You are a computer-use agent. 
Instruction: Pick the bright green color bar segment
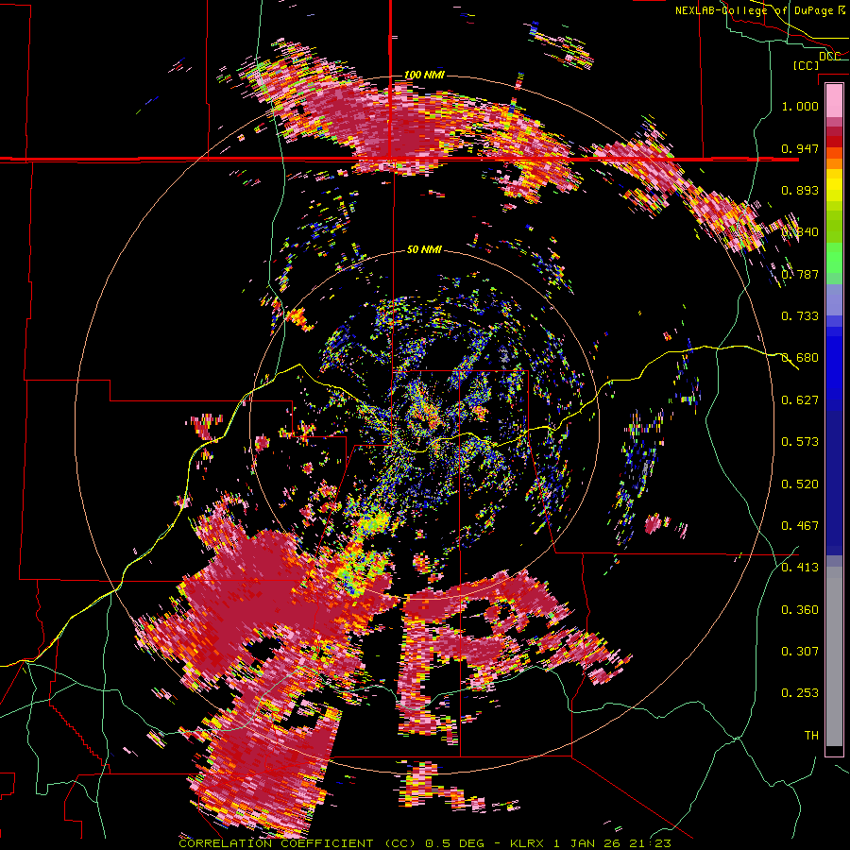[x=834, y=257]
